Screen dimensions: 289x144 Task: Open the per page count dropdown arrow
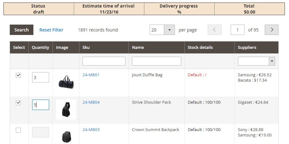[x=169, y=30]
